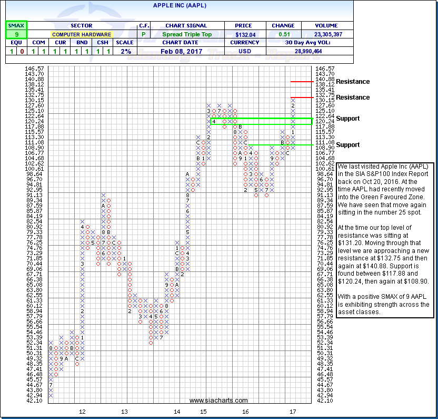The height and width of the screenshot is (419, 438).
Task: Open the 2% scale setting
Action: [125, 51]
